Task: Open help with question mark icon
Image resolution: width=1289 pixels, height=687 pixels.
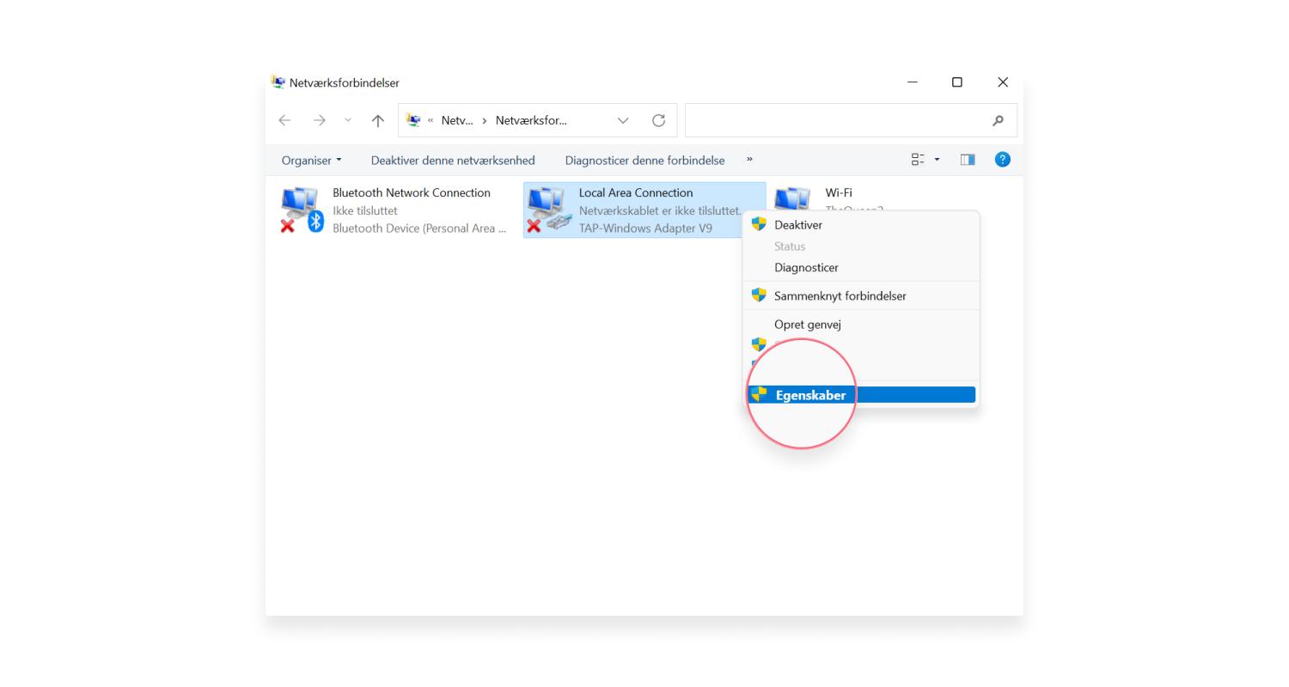Action: tap(1002, 160)
